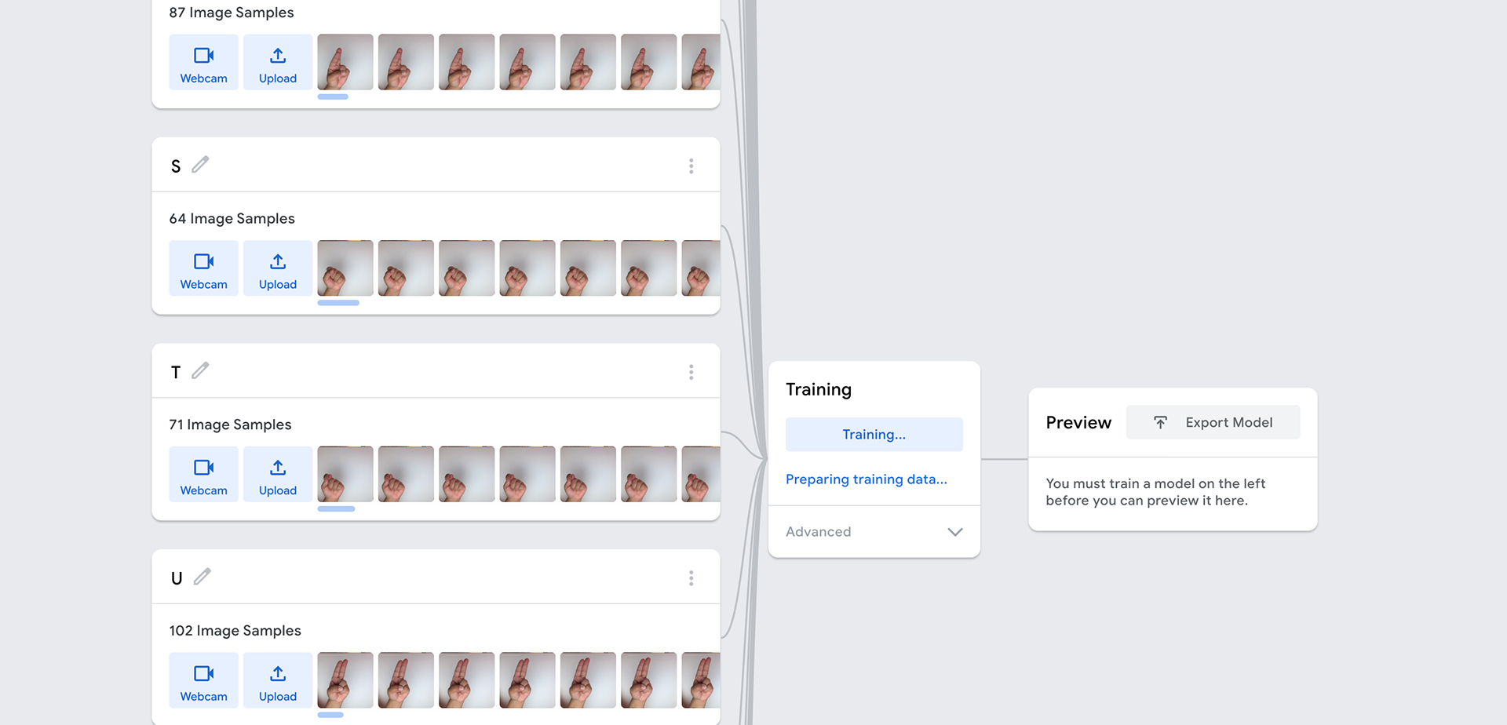The image size is (1507, 725).
Task: Click the class name 'S'
Action: click(x=176, y=166)
